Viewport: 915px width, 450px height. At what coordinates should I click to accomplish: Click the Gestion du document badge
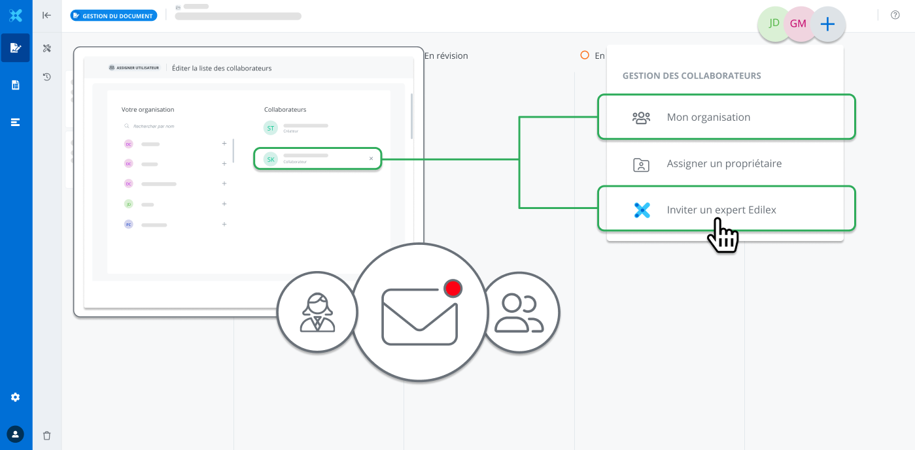point(114,16)
